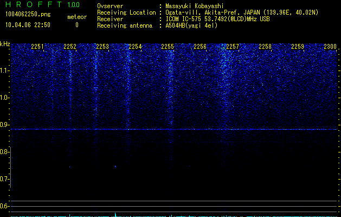The height and width of the screenshot is (217, 341).
Task: Click the HROFFT 1.0.0 title text
Action: coord(43,4)
